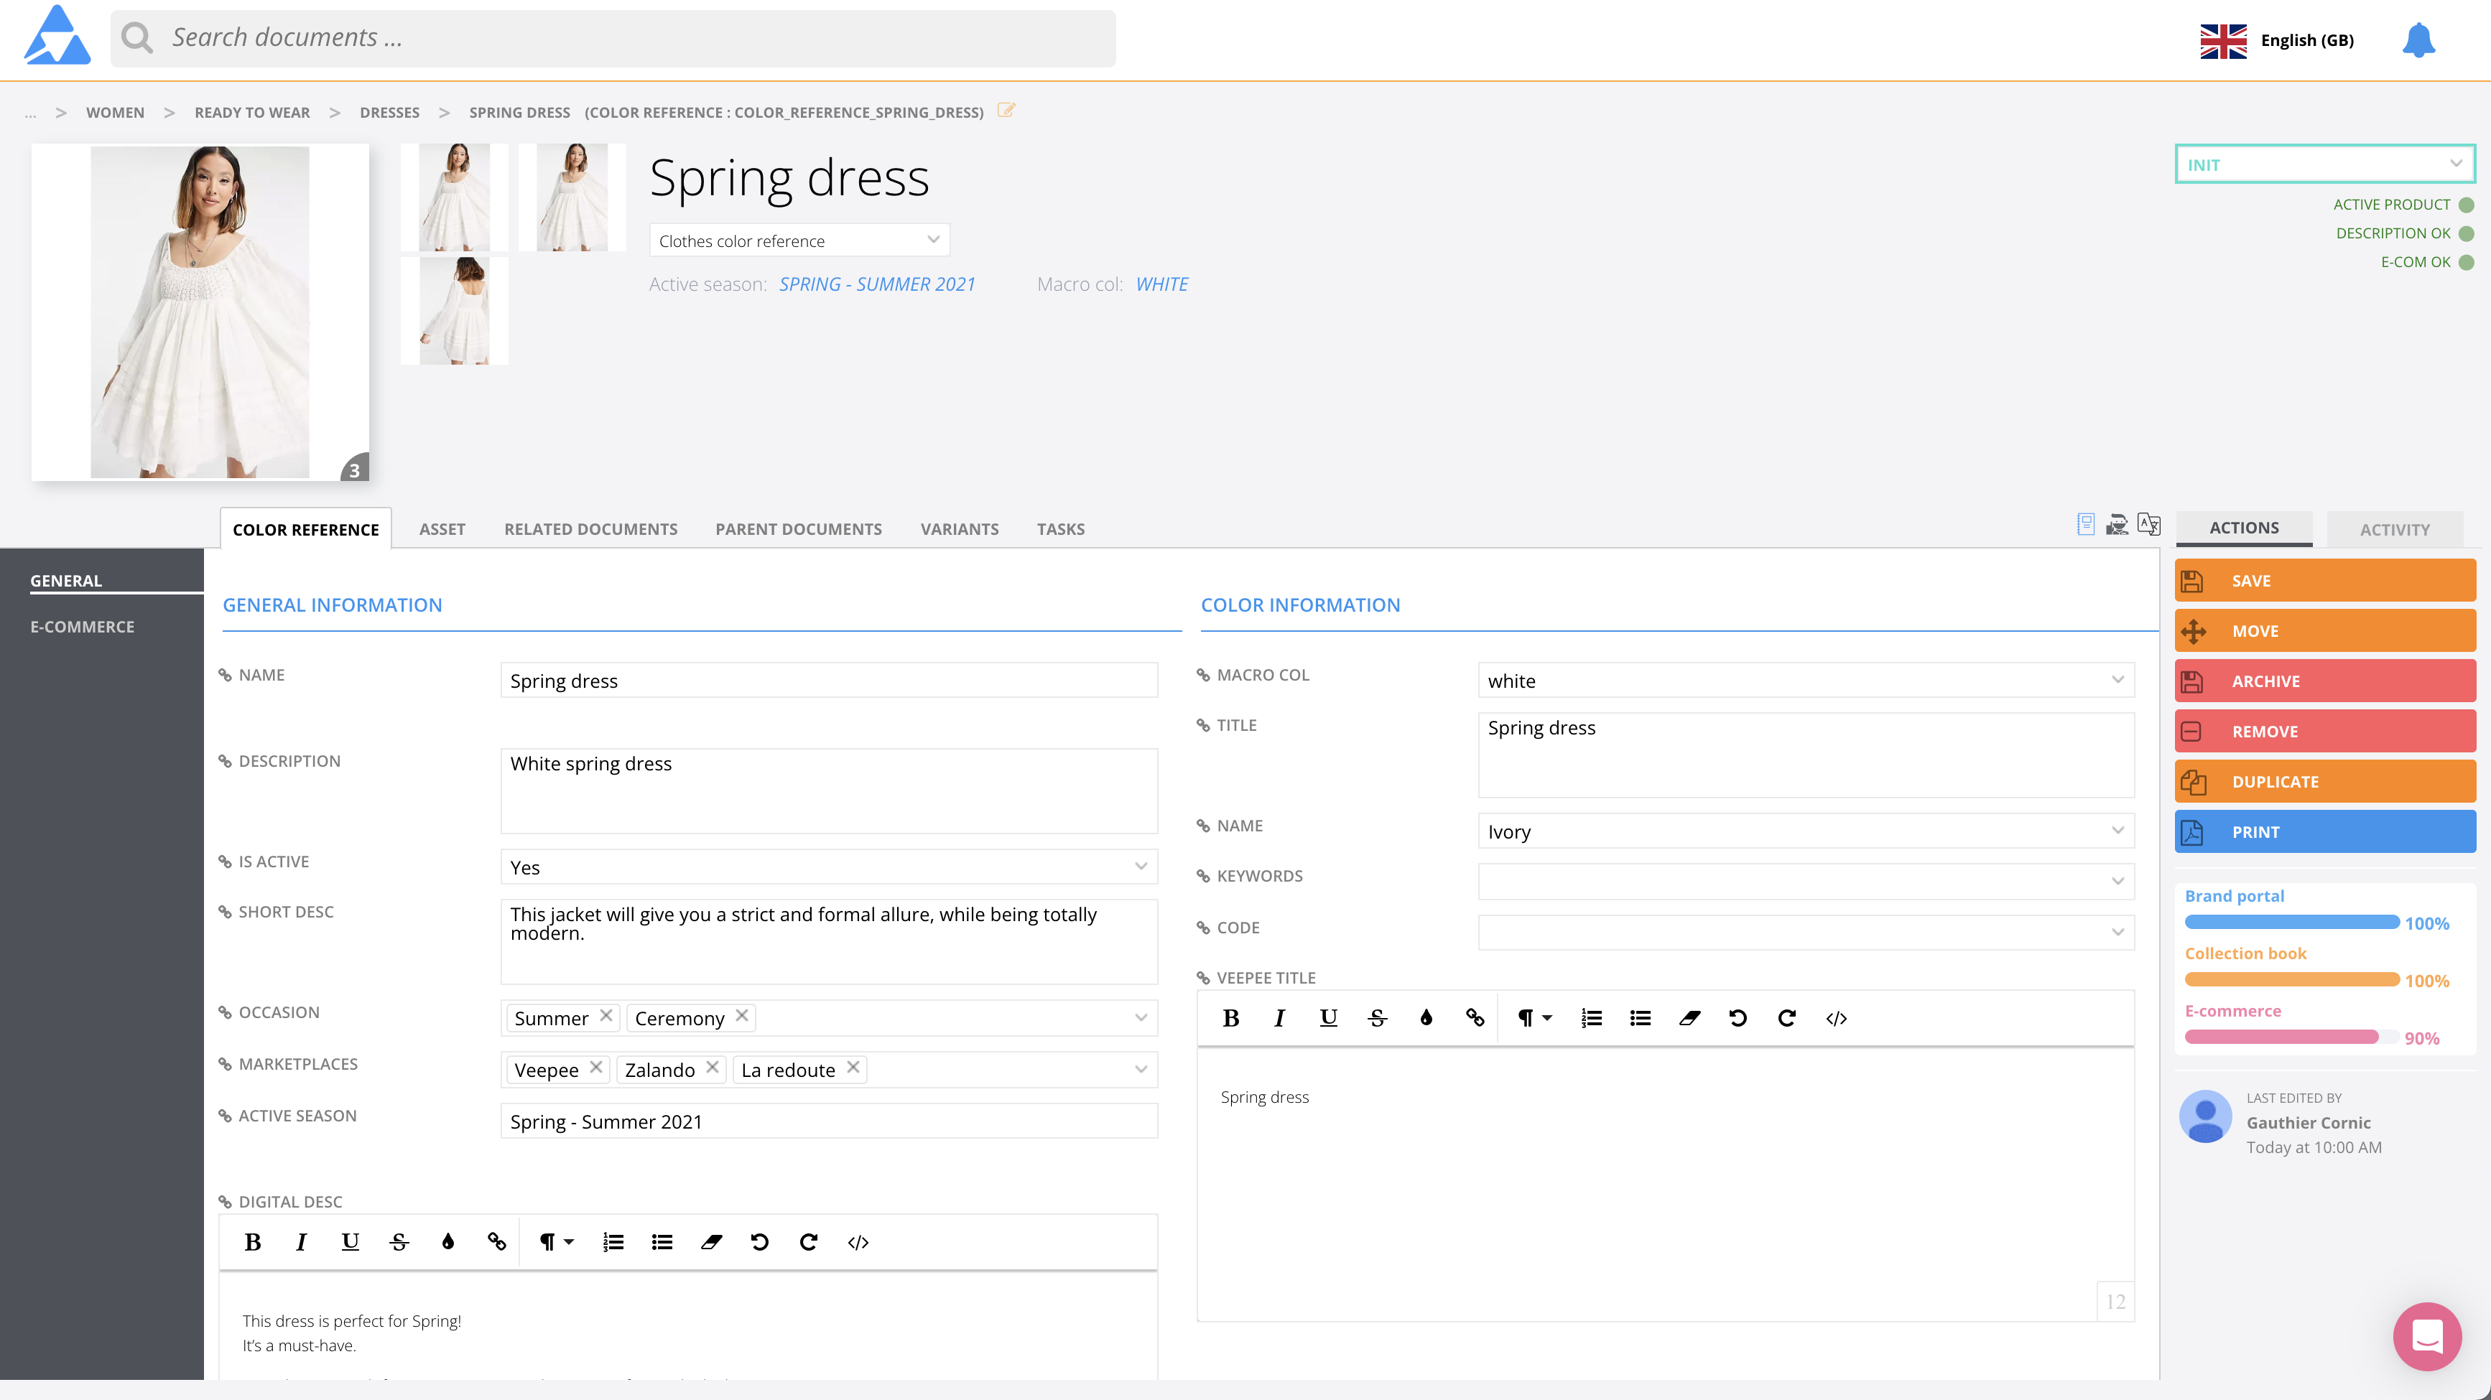Remove the Summer occasion tag
The height and width of the screenshot is (1400, 2491).
606,1015
